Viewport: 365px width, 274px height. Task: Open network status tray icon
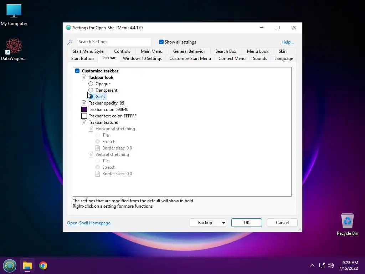pyautogui.click(x=322, y=265)
